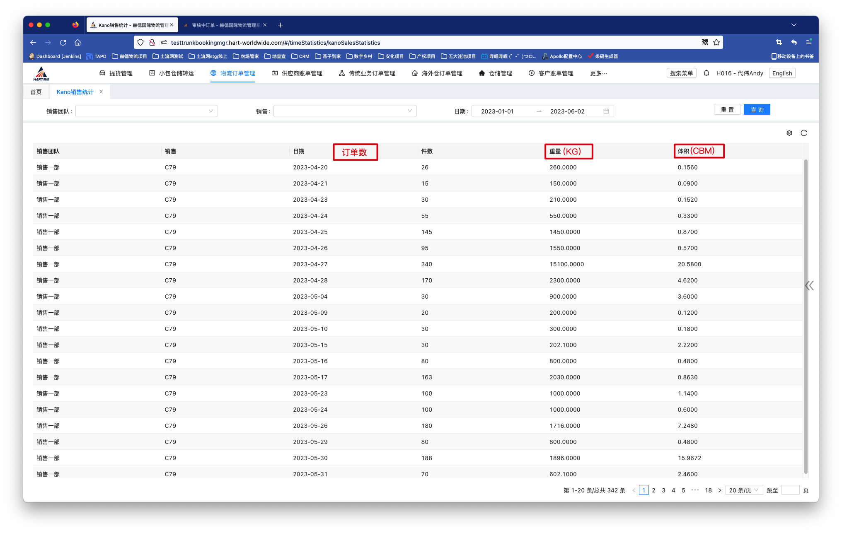
Task: Click the calendar icon in date range
Action: pos(606,111)
